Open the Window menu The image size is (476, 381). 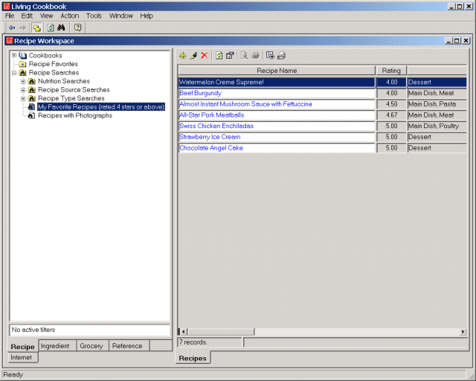pos(120,16)
